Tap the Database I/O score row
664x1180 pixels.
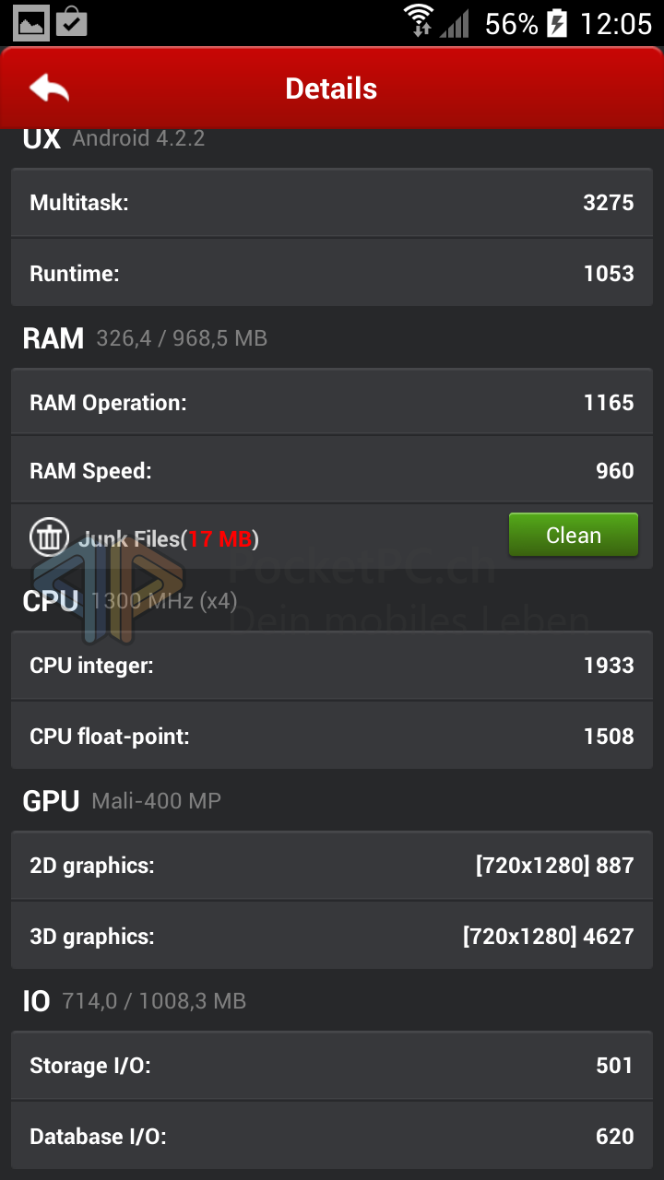[332, 1136]
